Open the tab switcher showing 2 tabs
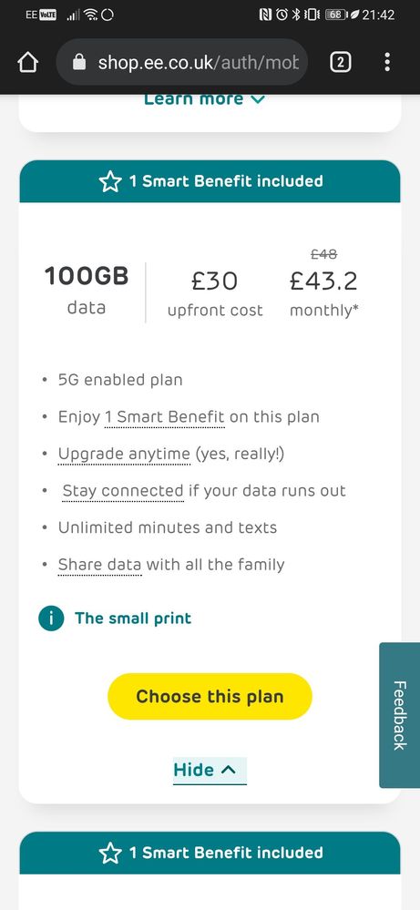 341,62
